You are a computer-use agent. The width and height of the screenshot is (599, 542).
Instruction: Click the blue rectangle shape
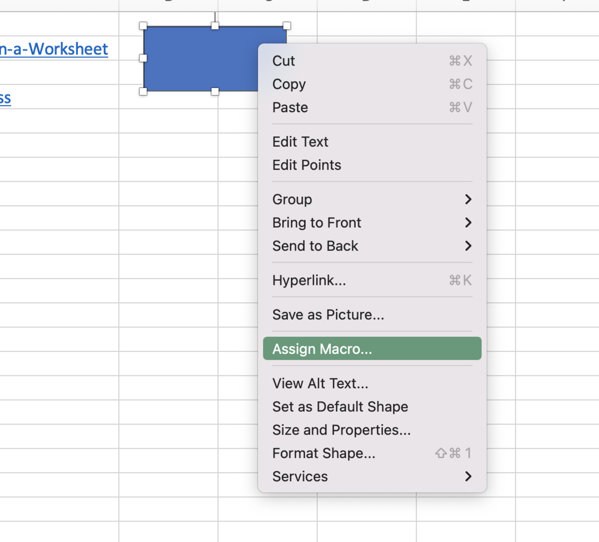point(201,59)
